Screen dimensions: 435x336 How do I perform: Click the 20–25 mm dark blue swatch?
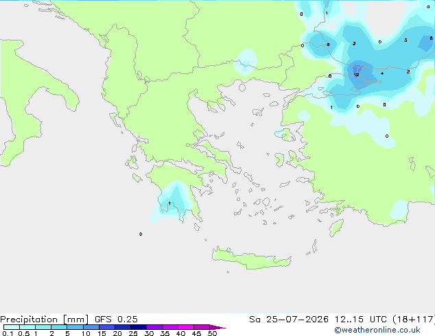pyautogui.click(x=122, y=327)
